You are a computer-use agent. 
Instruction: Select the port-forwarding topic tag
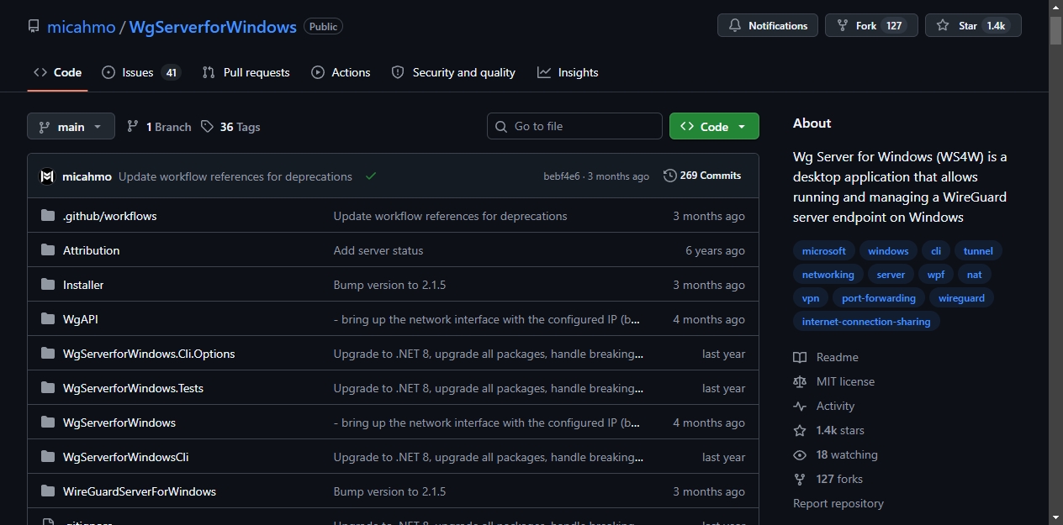click(x=879, y=298)
